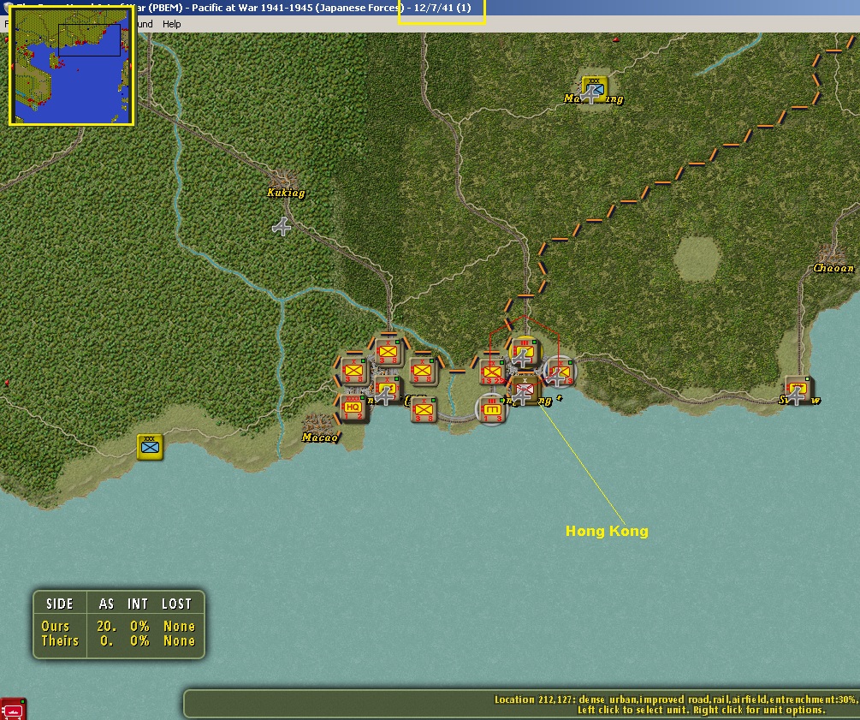Click the Macao map label
The width and height of the screenshot is (860, 720).
320,437
